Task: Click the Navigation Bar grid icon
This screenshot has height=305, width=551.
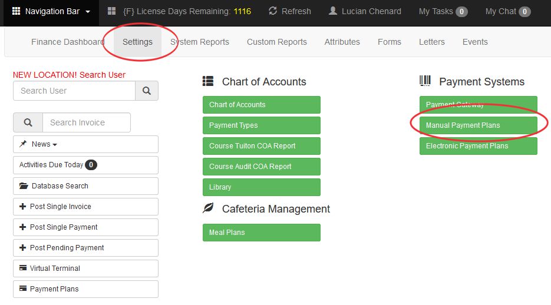Action: pyautogui.click(x=16, y=11)
